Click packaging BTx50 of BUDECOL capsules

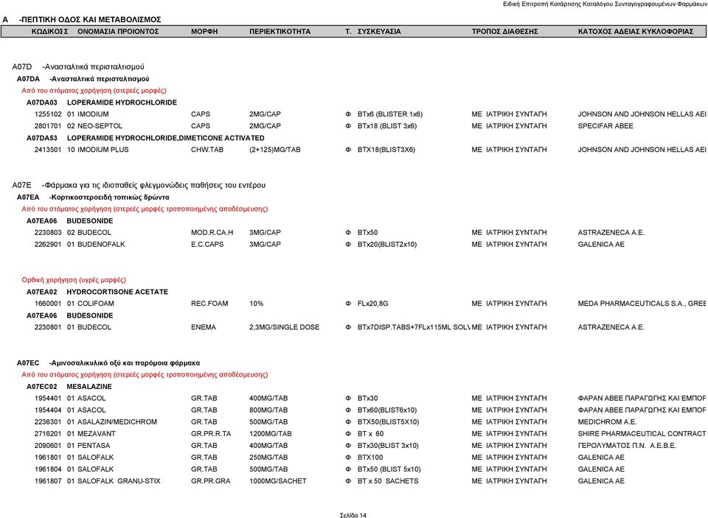(x=367, y=232)
